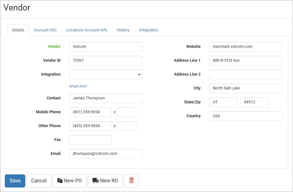
Task: Click the Mobile Phone extension field
Action: click(126, 112)
